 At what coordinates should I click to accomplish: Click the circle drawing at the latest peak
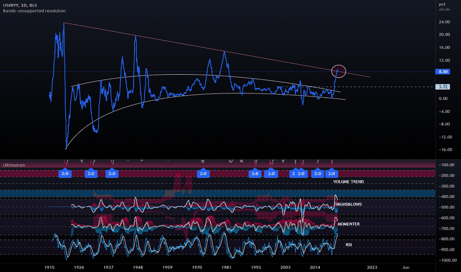pos(339,71)
